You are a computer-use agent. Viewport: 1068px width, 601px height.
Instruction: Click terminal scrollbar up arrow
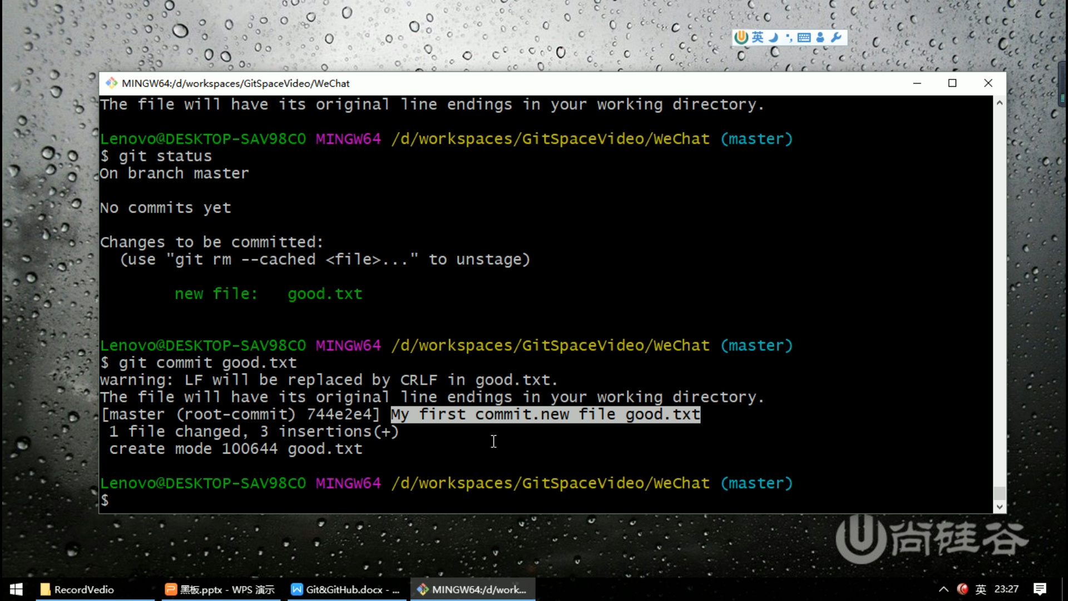pos(1000,103)
